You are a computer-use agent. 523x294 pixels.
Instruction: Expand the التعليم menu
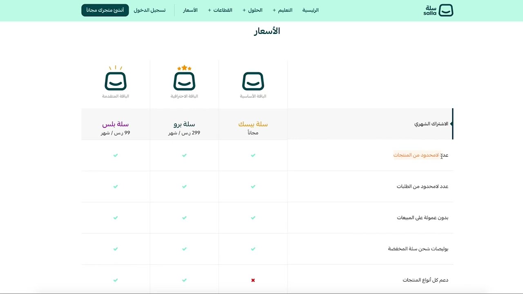click(282, 10)
